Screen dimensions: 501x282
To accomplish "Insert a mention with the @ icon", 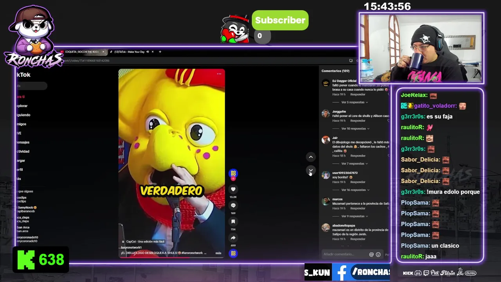I will 371,255.
